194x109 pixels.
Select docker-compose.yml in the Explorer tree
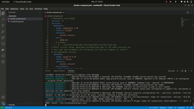click(25, 19)
